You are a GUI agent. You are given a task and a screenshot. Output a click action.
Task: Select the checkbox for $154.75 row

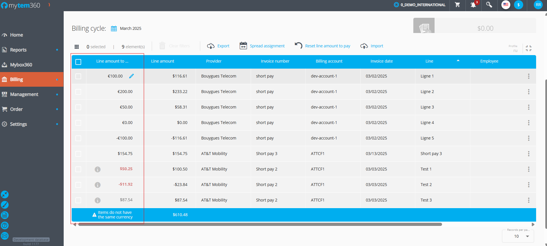[x=78, y=154]
